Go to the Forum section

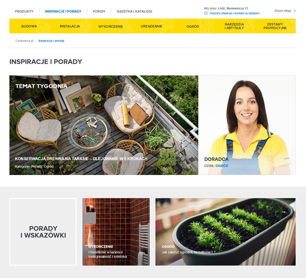click(99, 11)
